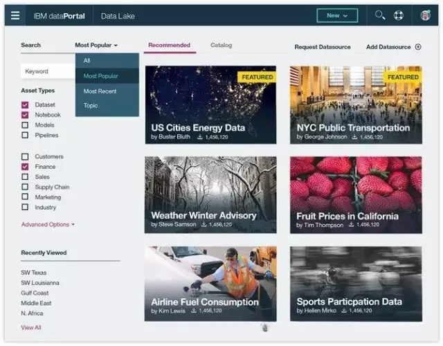Click download icon on Fruit Prices in California
Image resolution: width=443 pixels, height=346 pixels.
click(351, 224)
